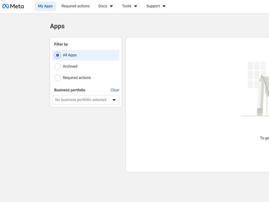
Task: Click the Business portfolio label
Action: tap(70, 90)
